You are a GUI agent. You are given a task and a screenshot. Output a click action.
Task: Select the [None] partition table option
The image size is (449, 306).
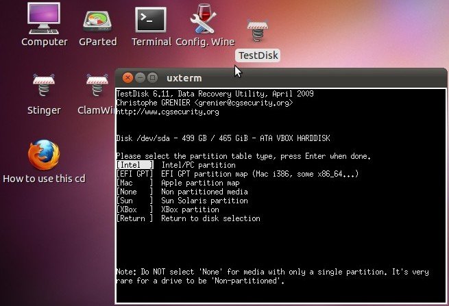coord(135,192)
